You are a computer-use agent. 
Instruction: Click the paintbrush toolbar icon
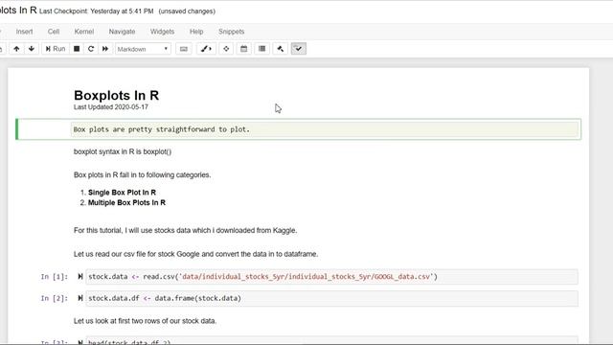[x=206, y=49]
